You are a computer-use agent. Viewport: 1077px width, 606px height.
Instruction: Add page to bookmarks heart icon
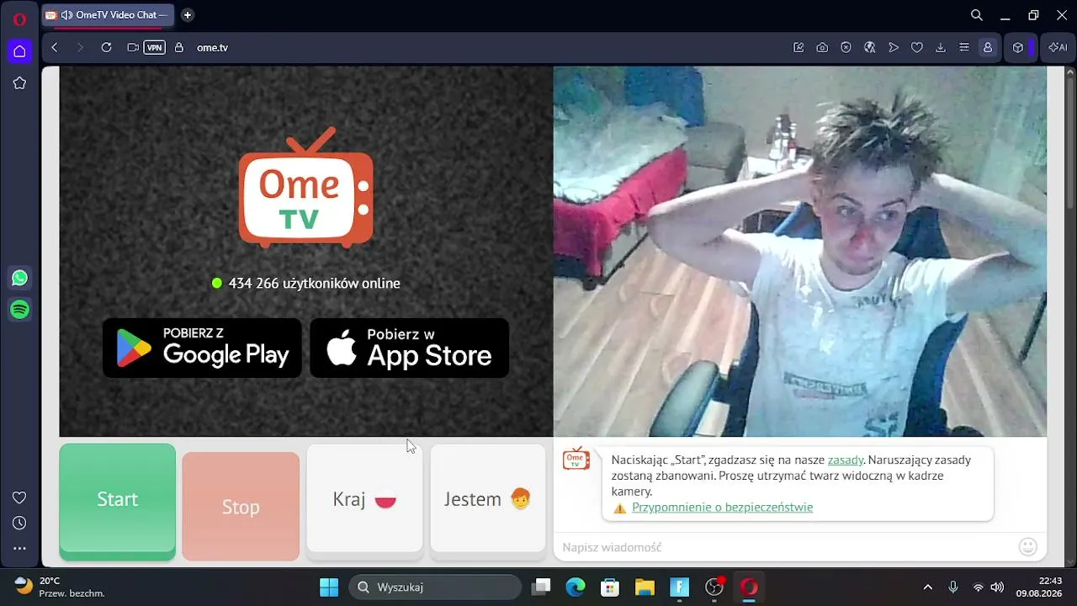tap(917, 48)
